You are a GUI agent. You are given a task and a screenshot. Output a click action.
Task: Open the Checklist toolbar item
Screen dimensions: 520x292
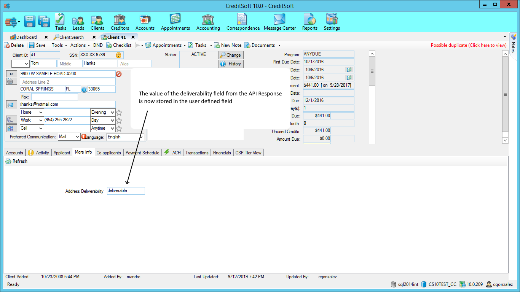point(119,45)
